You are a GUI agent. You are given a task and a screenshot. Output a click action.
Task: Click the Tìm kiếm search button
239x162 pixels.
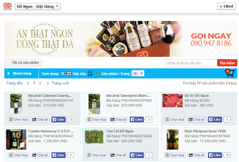coord(227,63)
